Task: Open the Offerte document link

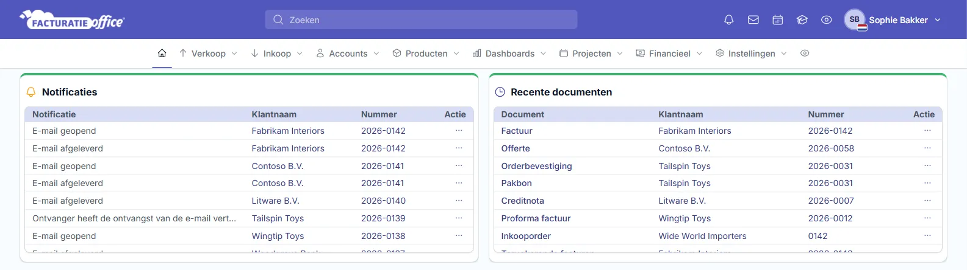Action: pyautogui.click(x=516, y=148)
